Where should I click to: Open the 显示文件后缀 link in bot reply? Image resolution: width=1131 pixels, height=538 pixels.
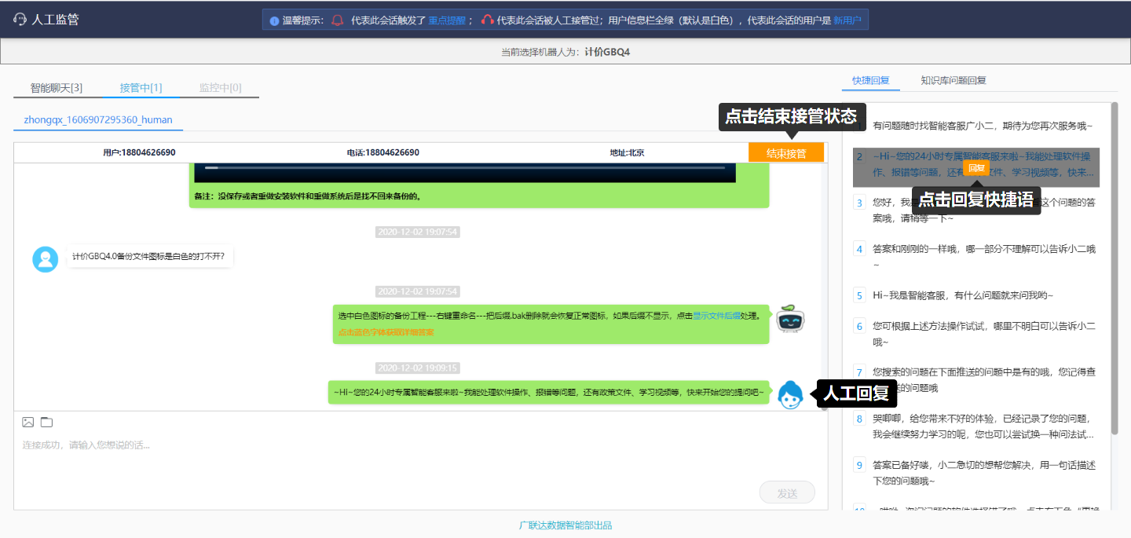(x=716, y=316)
